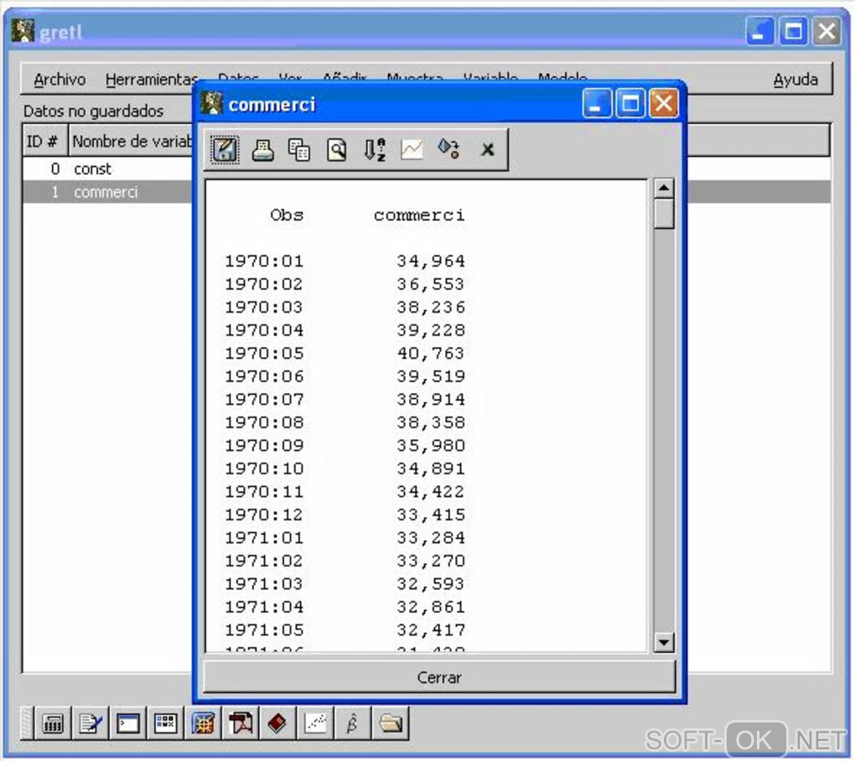The width and height of the screenshot is (855, 761).
Task: Open the script editor icon in the gretl toolbar
Action: coord(90,724)
